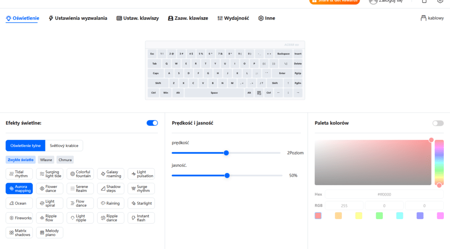450x249 pixels.
Task: Select the Ocean lighting effect
Action: (19, 203)
